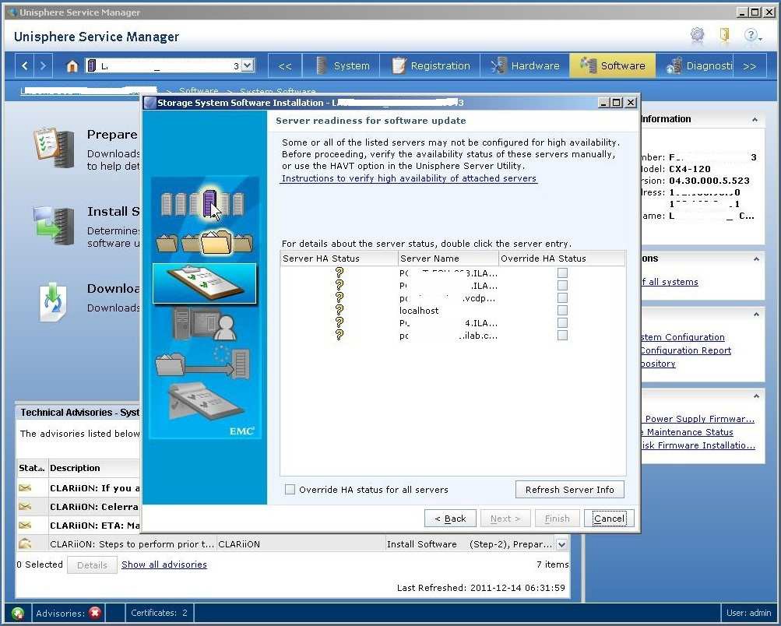781x626 pixels.
Task: Open Configuration Report link
Action: 686,350
